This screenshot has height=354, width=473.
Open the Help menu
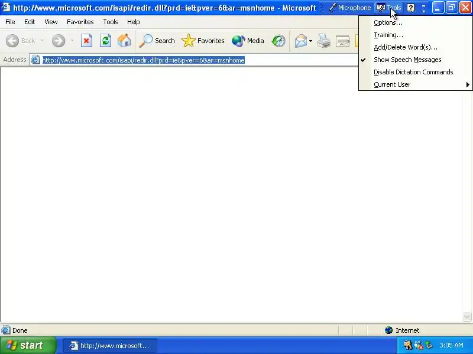[x=134, y=22]
